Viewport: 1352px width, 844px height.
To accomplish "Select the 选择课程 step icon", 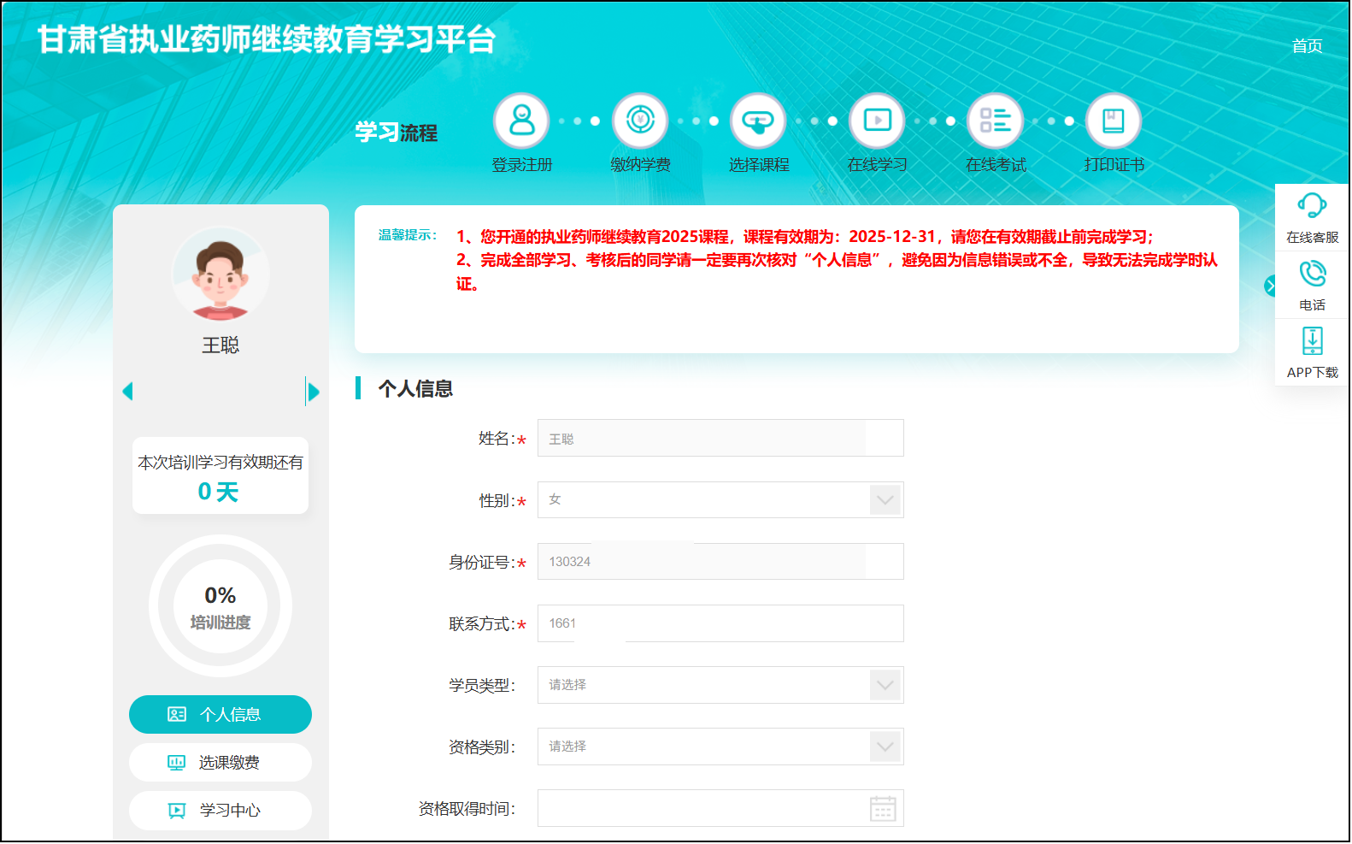I will click(x=758, y=121).
